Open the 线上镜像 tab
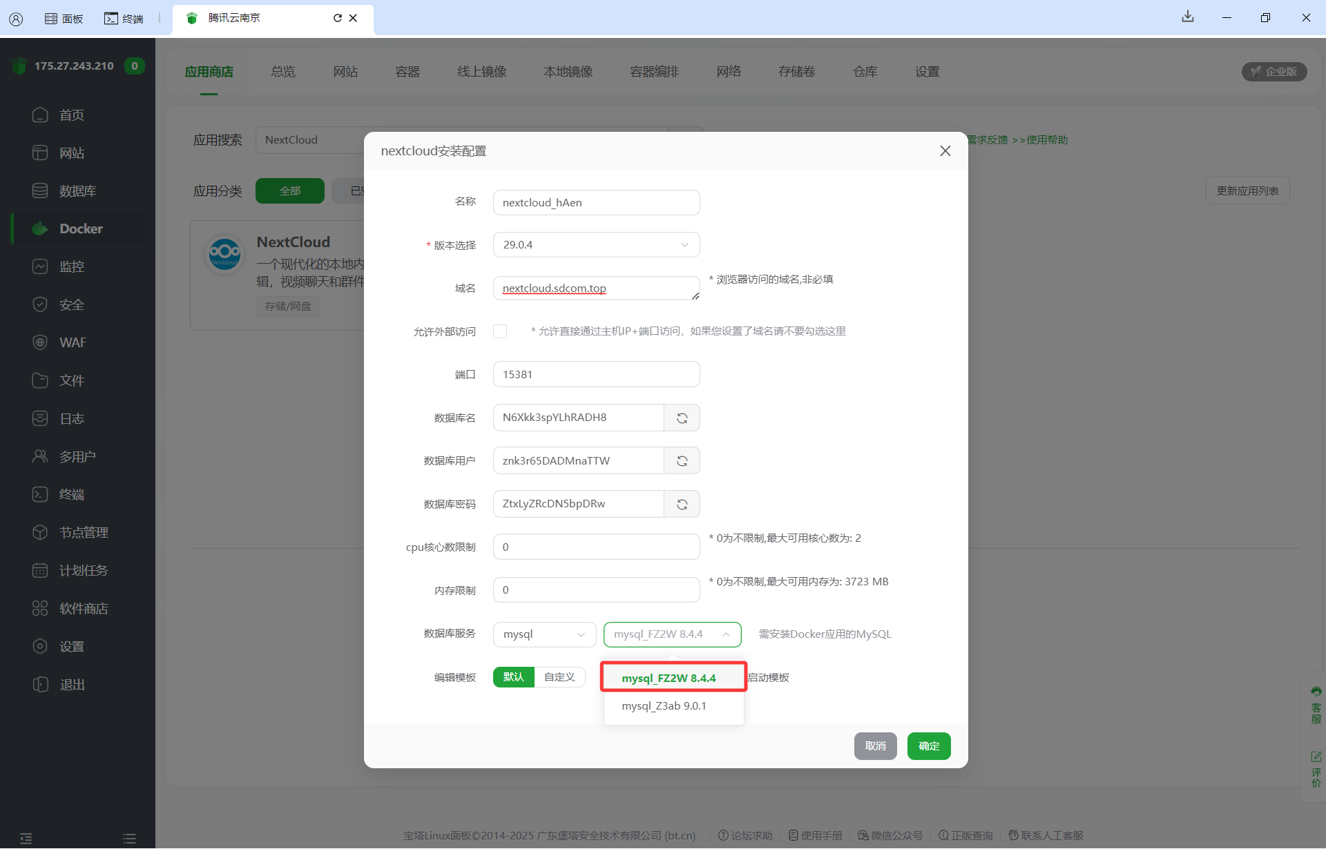This screenshot has width=1326, height=849. coord(481,72)
